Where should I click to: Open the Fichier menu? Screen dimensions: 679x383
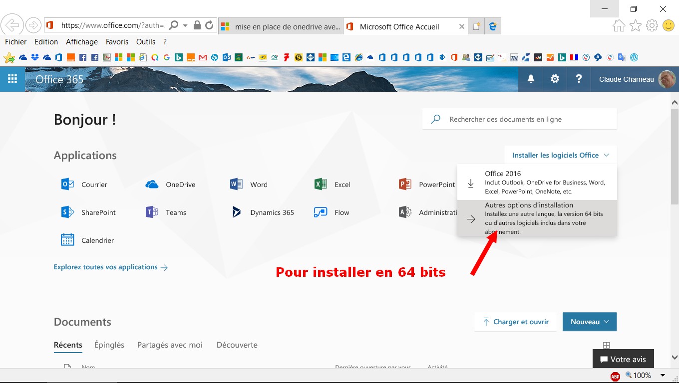tap(16, 42)
